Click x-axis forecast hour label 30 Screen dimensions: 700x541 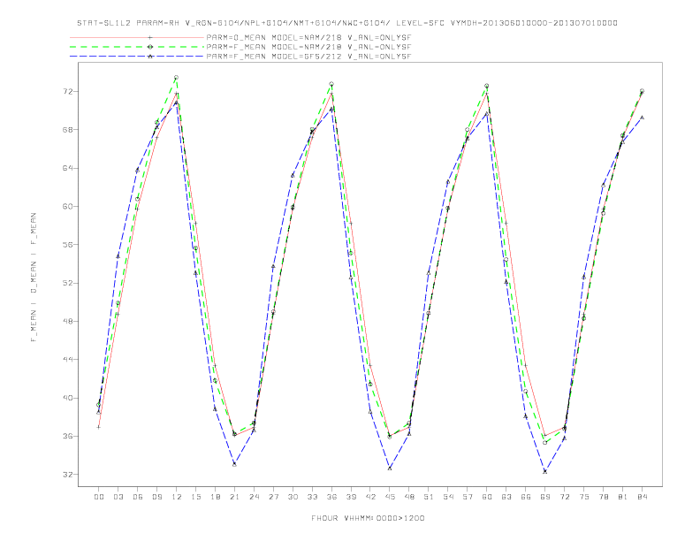point(293,497)
